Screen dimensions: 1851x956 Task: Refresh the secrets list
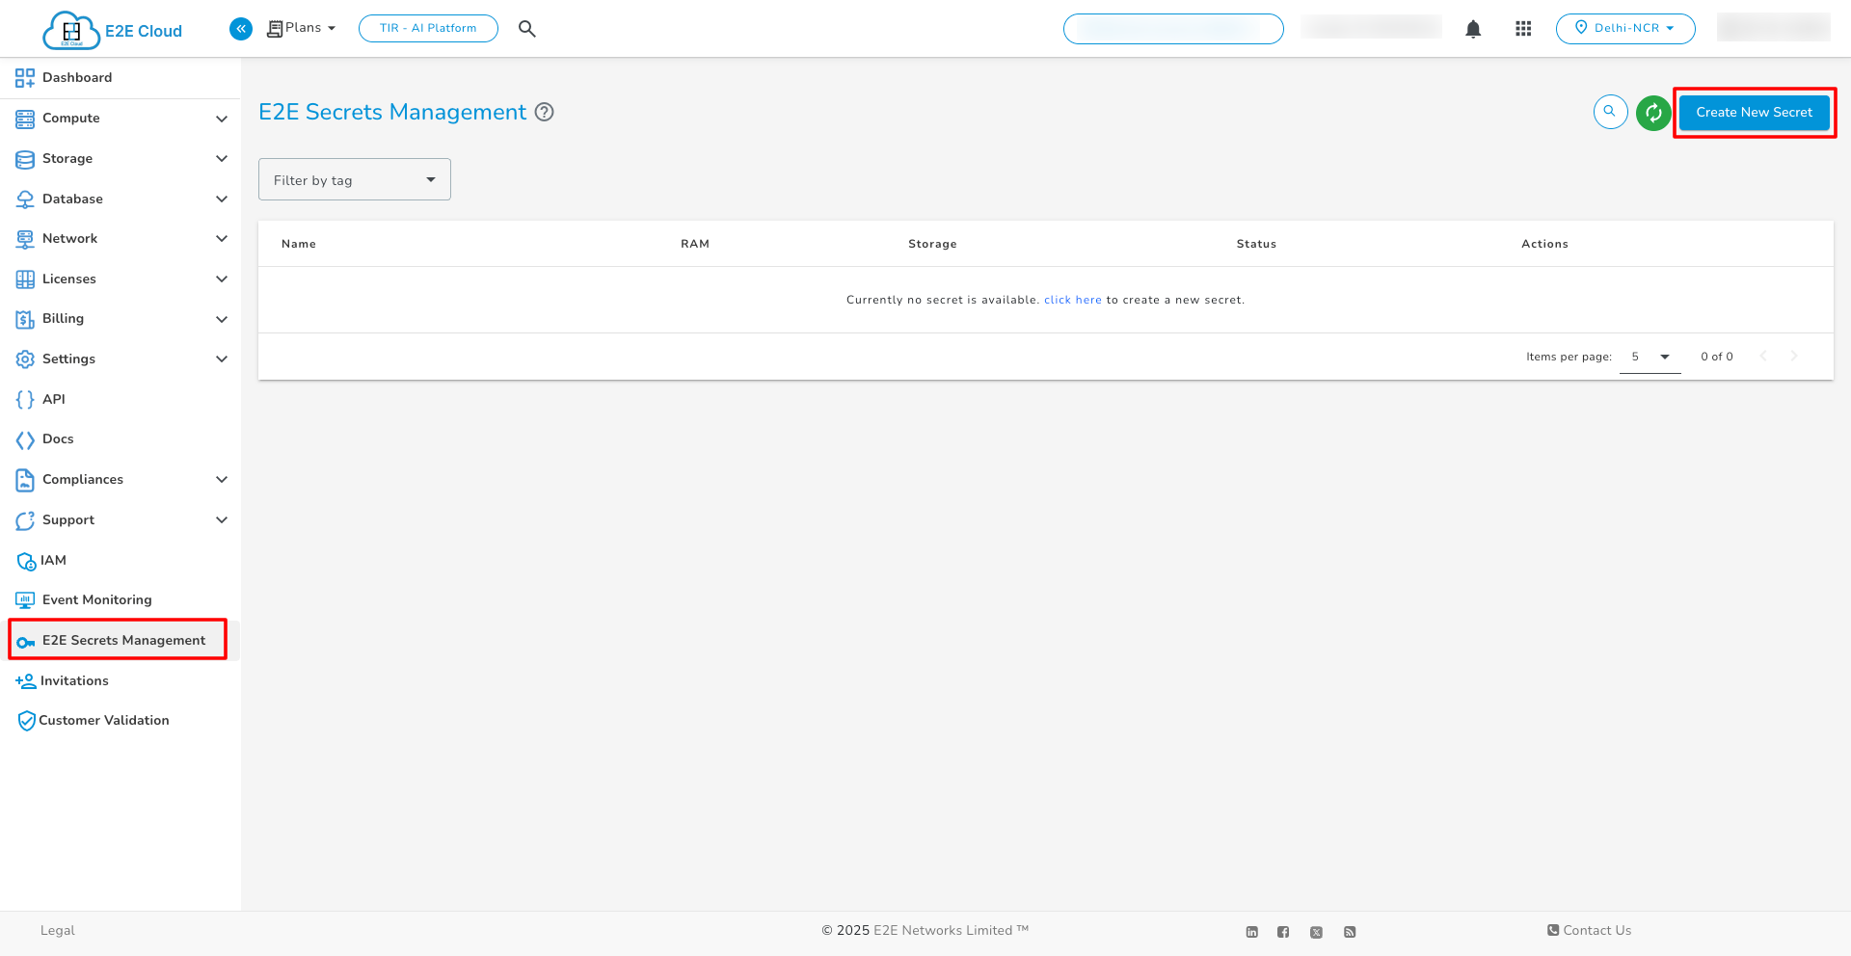(1653, 113)
